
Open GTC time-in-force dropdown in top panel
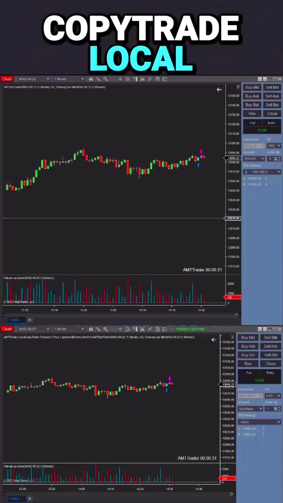pos(274,146)
